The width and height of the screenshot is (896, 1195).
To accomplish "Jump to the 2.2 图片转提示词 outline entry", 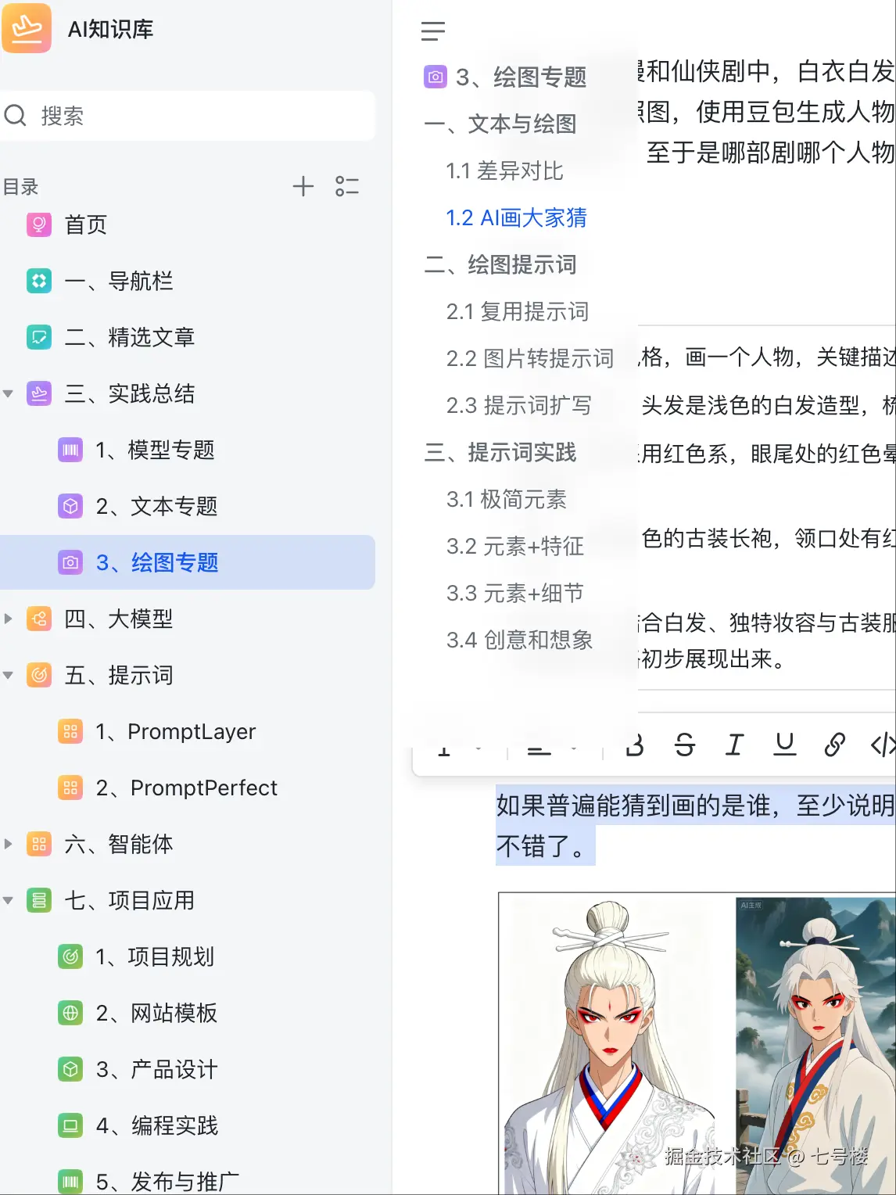I will click(531, 358).
